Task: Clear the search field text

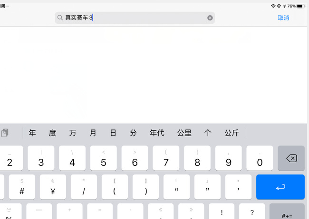Action: [x=210, y=18]
